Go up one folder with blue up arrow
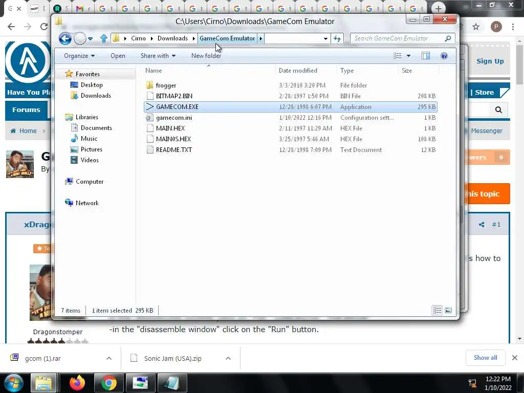 pyautogui.click(x=104, y=38)
